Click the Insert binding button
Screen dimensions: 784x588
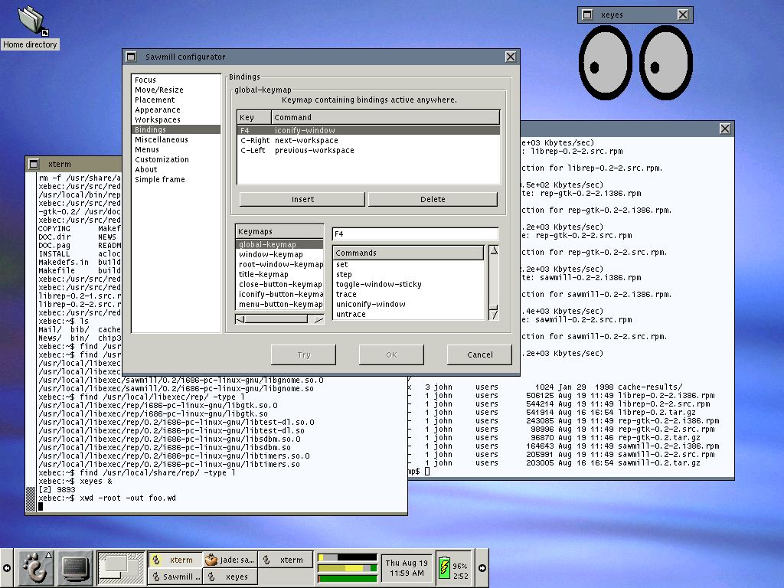pos(302,199)
